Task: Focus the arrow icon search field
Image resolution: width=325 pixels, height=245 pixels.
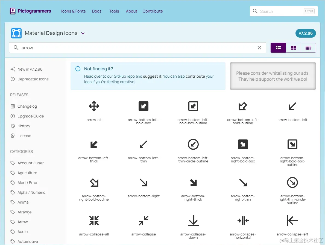Action: tap(137, 48)
